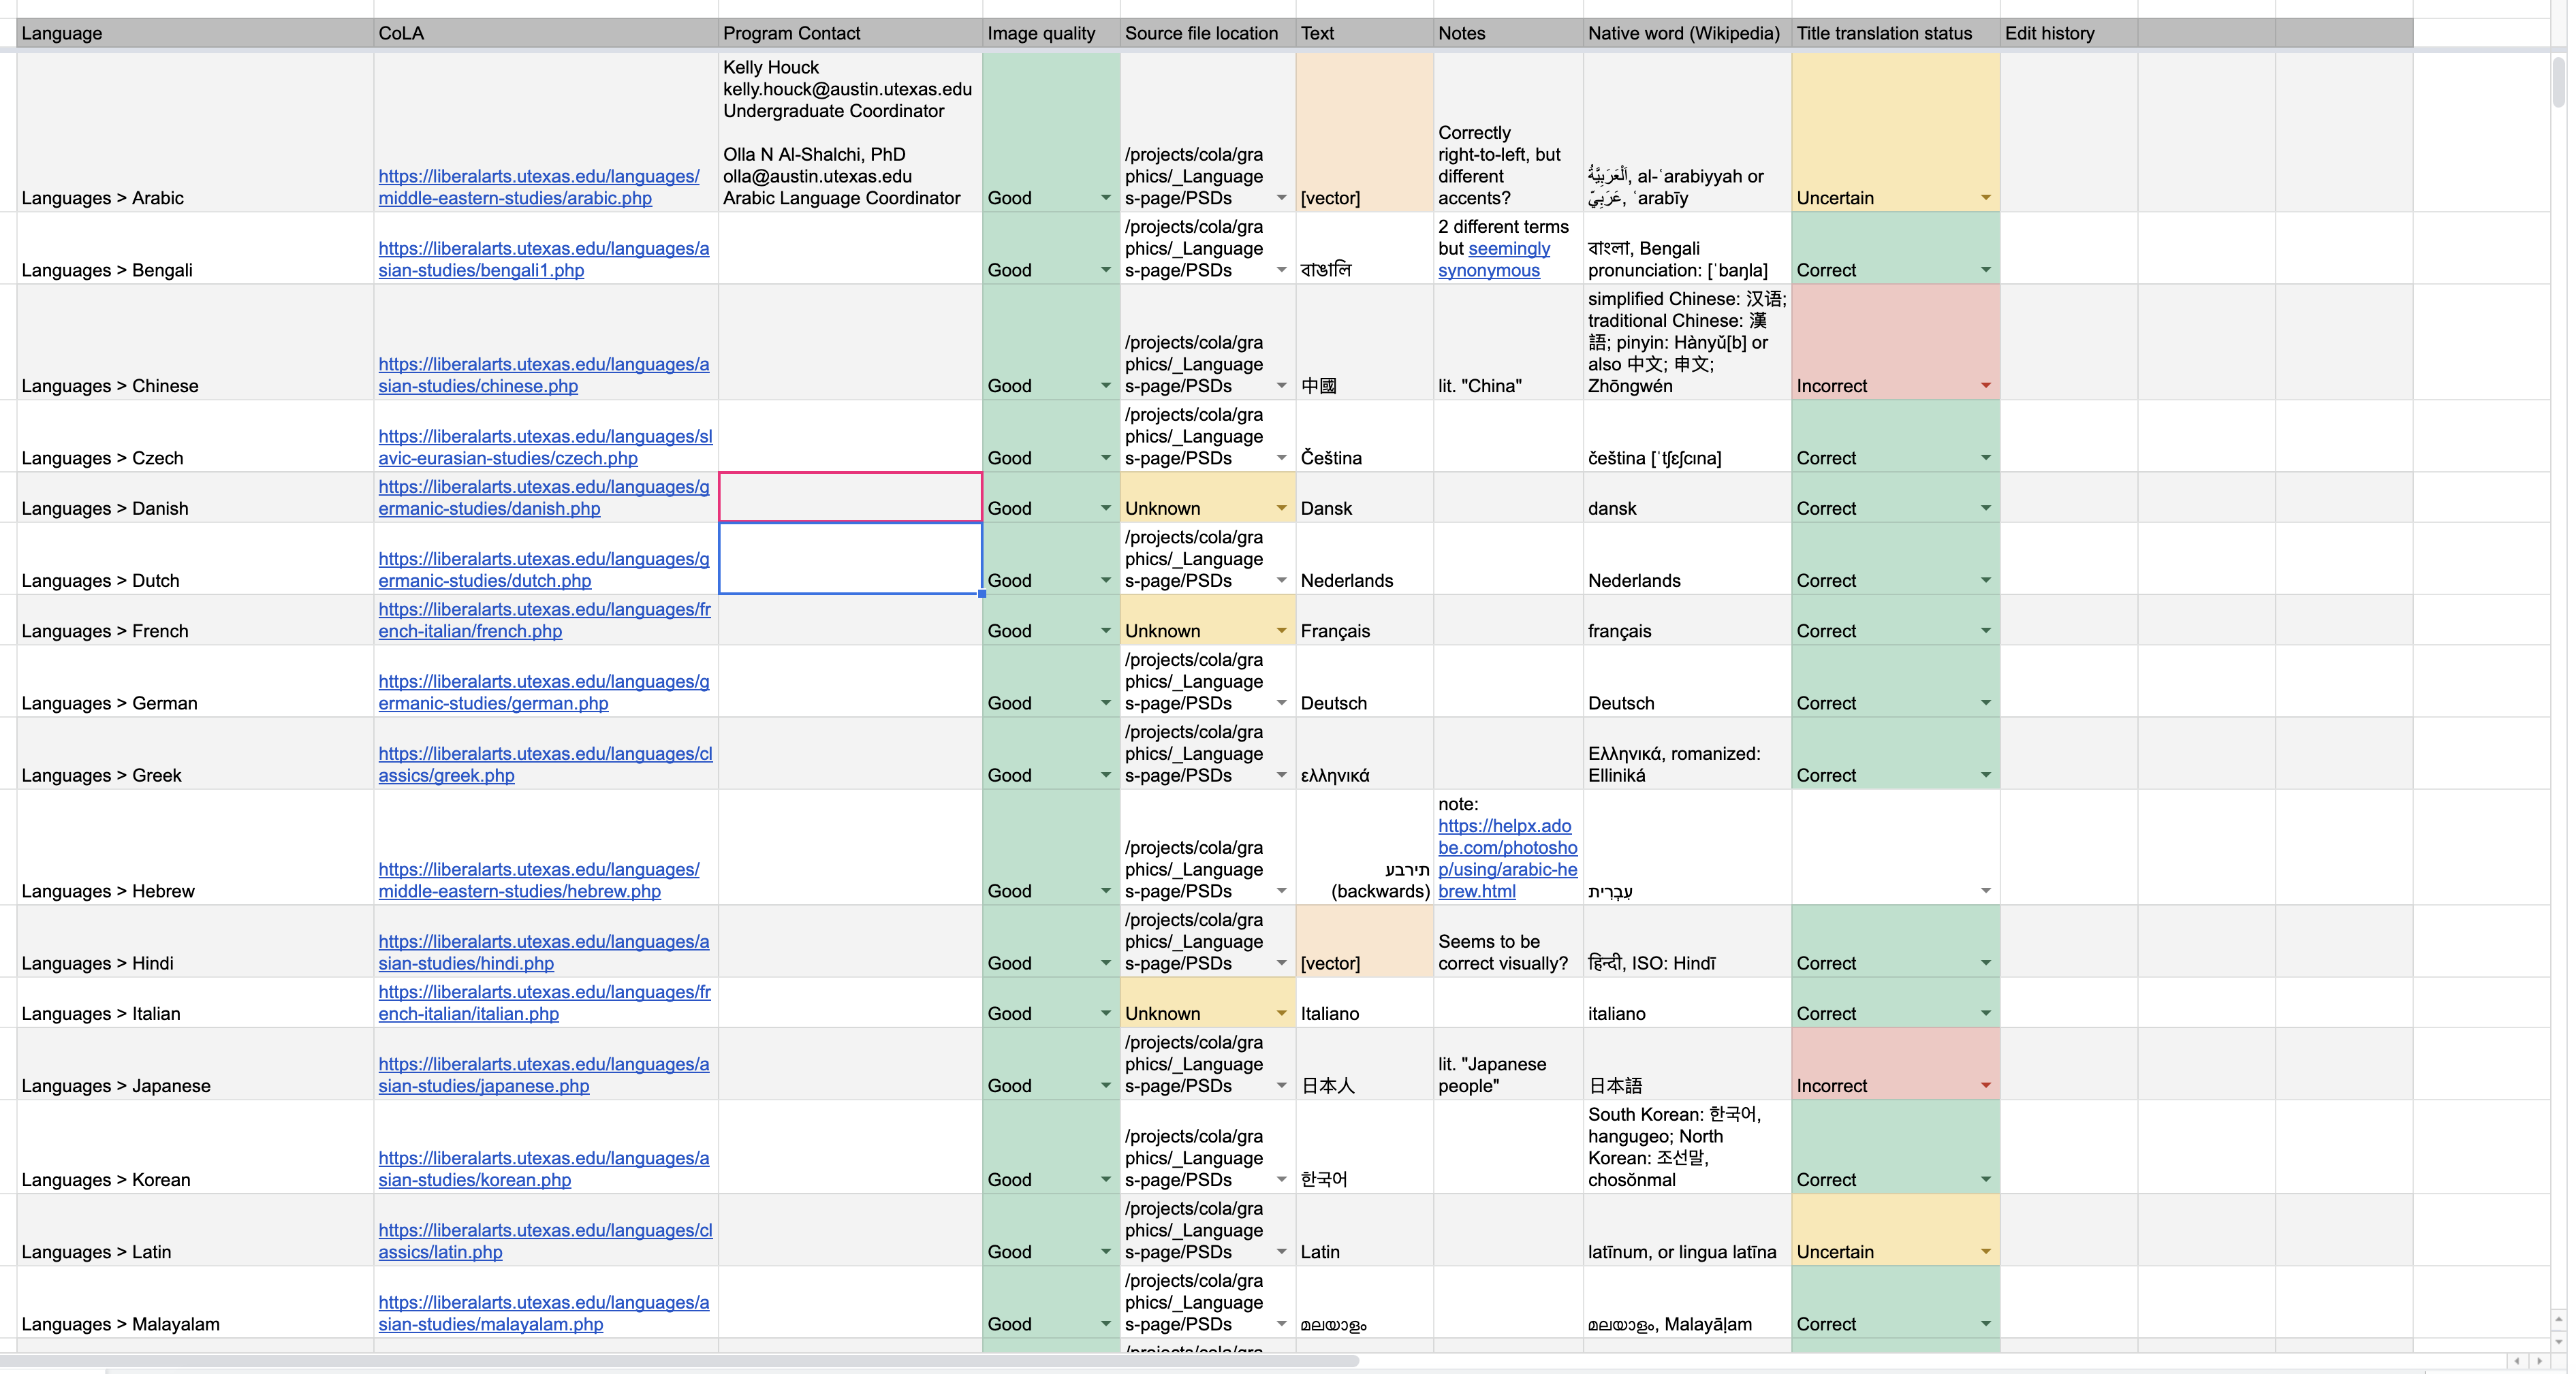Open the Arabic CoLA page link
The width and height of the screenshot is (2576, 1374).
click(x=538, y=187)
